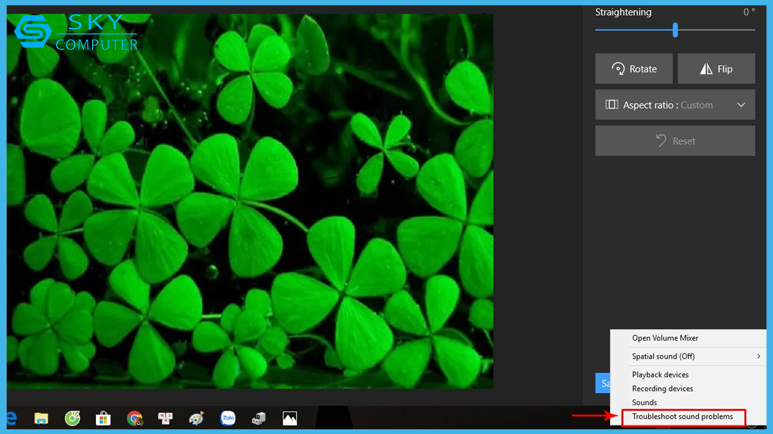This screenshot has height=434, width=773.
Task: Click the clover photo in the editor
Action: 250,201
